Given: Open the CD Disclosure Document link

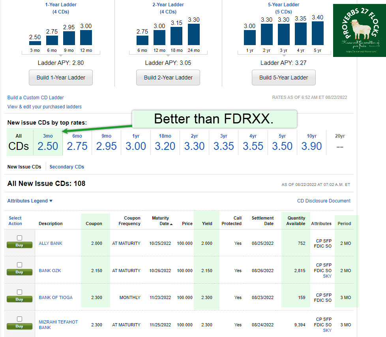Looking at the screenshot, I should [x=324, y=201].
